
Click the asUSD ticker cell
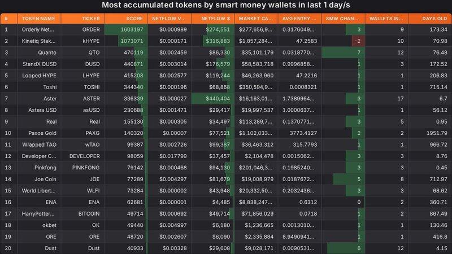click(x=82, y=110)
